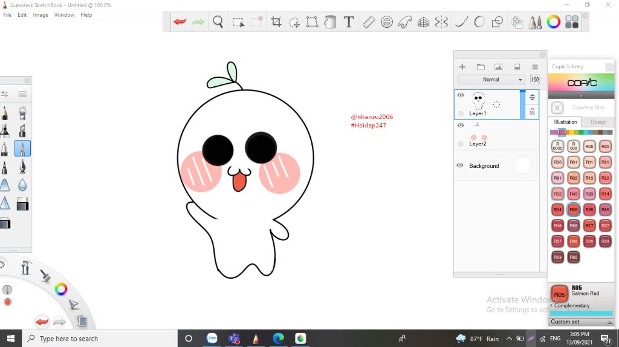The width and height of the screenshot is (619, 347).
Task: Hide Layer2 with its eye icon
Action: pos(461,126)
